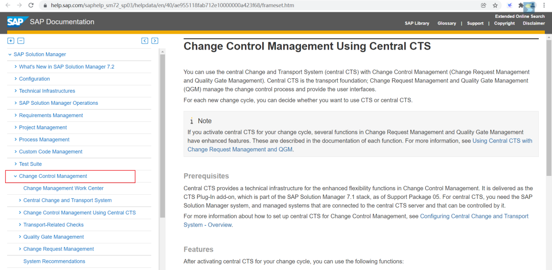Collapse Change Control Management chevron

[x=15, y=176]
